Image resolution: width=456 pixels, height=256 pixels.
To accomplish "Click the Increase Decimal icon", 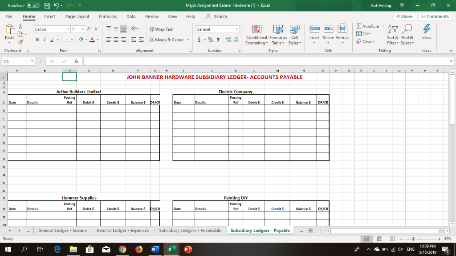I will click(228, 40).
